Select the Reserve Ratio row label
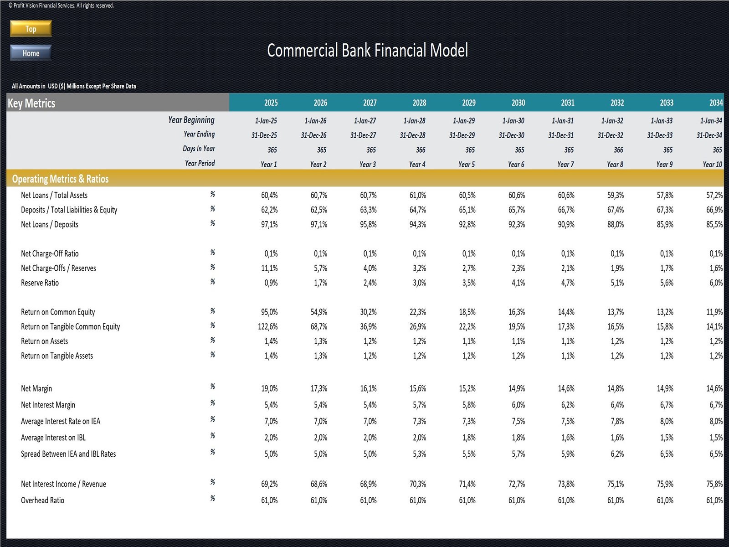Image resolution: width=729 pixels, height=547 pixels. (40, 283)
